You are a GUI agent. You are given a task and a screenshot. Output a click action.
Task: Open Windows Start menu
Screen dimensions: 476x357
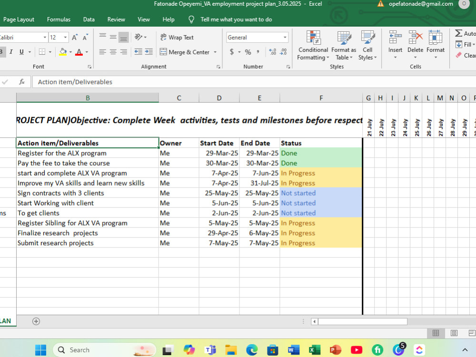coord(40,350)
